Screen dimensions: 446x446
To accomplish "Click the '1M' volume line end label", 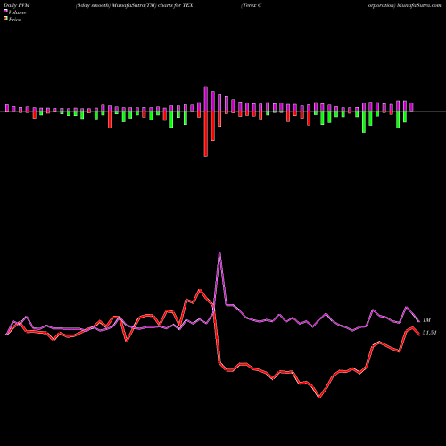I will (426, 320).
